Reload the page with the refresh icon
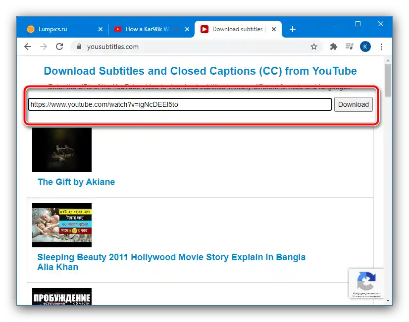 pyautogui.click(x=59, y=46)
